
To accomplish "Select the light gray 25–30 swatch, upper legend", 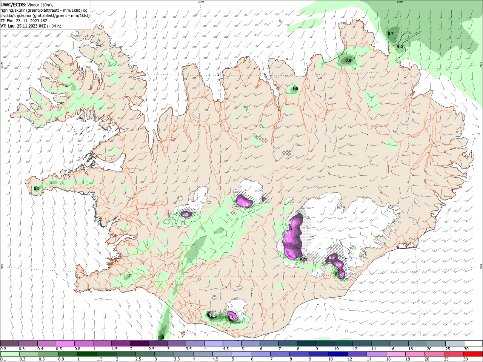I will [x=455, y=344].
